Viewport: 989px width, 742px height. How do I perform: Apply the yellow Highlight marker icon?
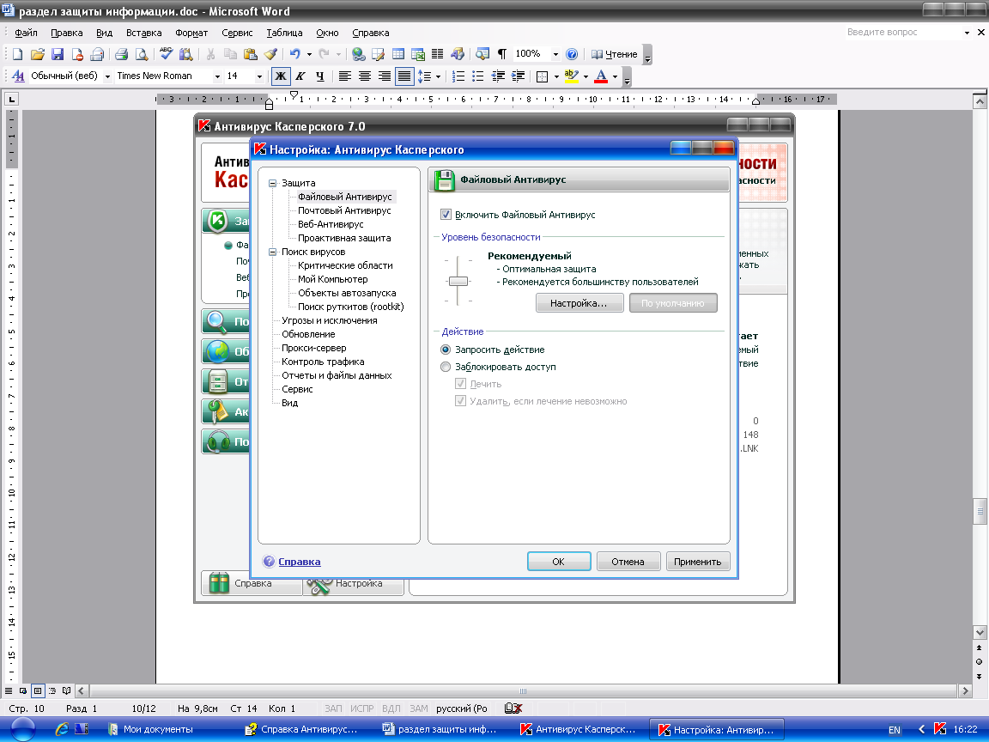[572, 76]
